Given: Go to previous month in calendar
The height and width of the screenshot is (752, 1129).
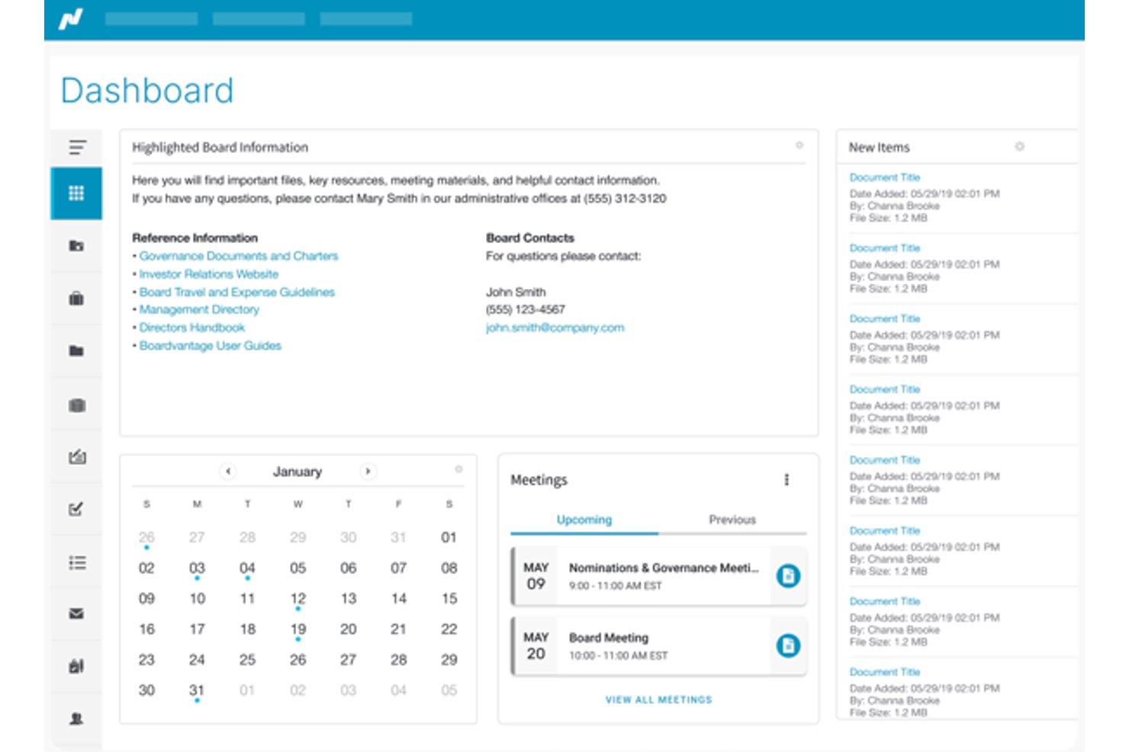Looking at the screenshot, I should (x=227, y=472).
